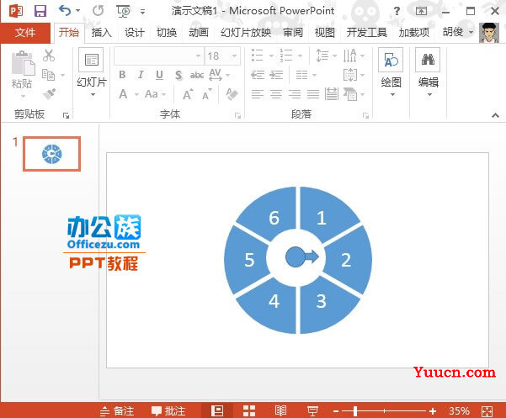Screen dimensions: 506x418
Task: Click the Copy icon
Action: (x=48, y=75)
